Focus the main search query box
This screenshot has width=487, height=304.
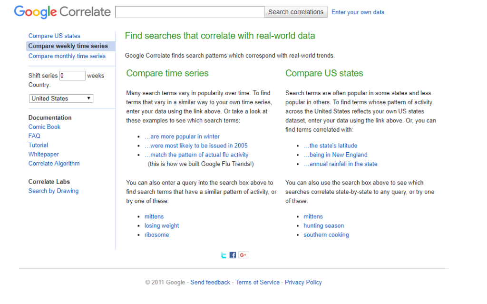pos(190,12)
